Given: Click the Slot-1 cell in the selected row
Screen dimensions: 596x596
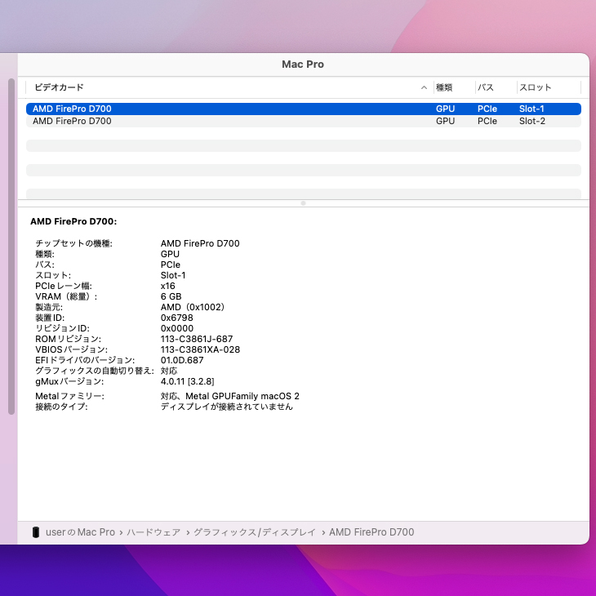Looking at the screenshot, I should coord(532,109).
